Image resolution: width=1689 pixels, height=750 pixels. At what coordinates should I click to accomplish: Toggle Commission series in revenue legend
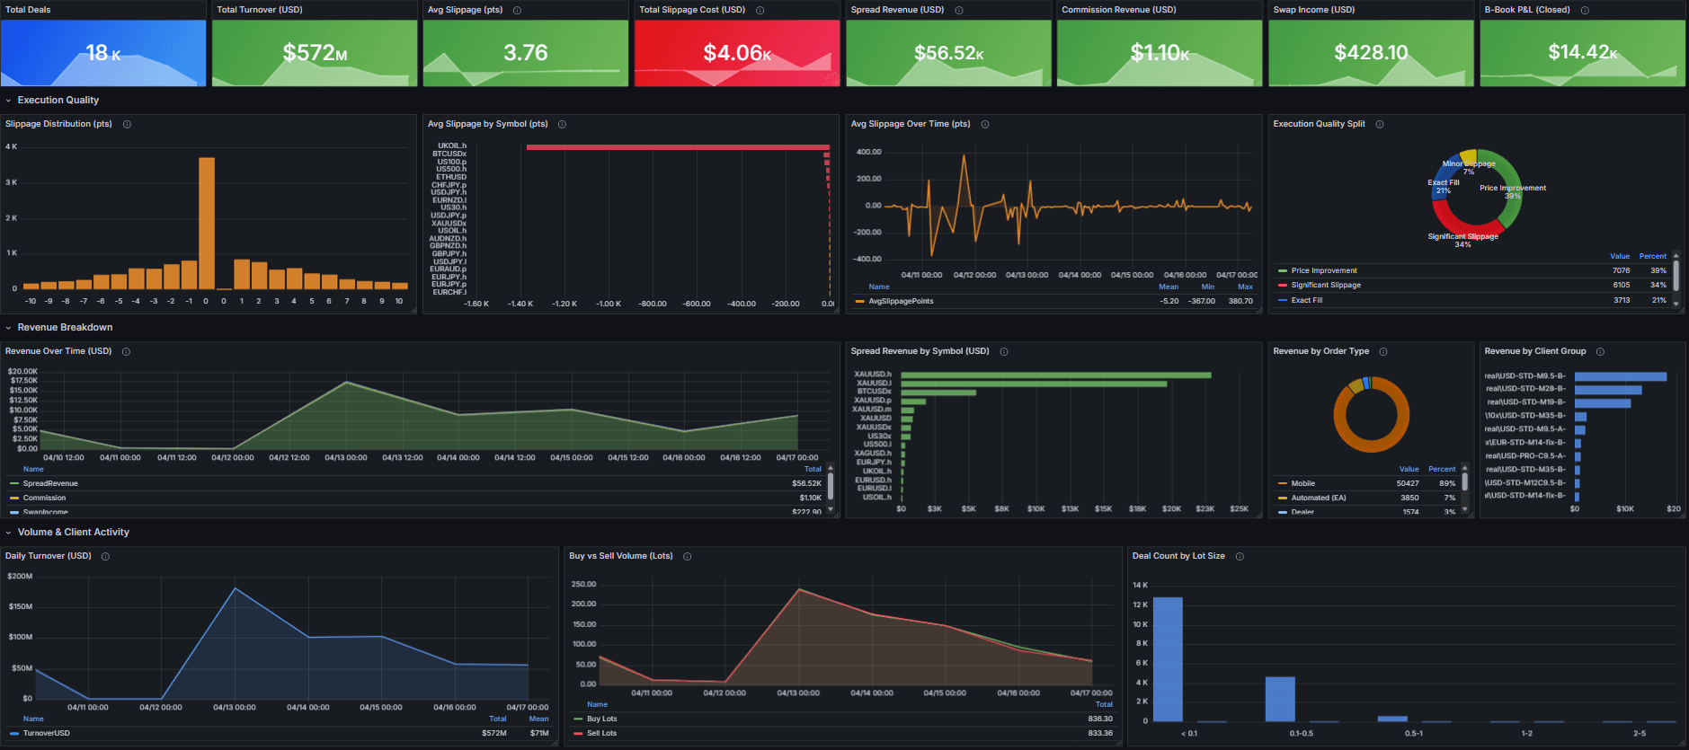[44, 498]
